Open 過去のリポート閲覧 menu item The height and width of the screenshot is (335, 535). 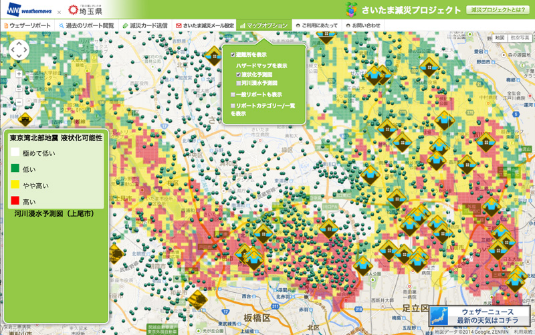click(87, 25)
